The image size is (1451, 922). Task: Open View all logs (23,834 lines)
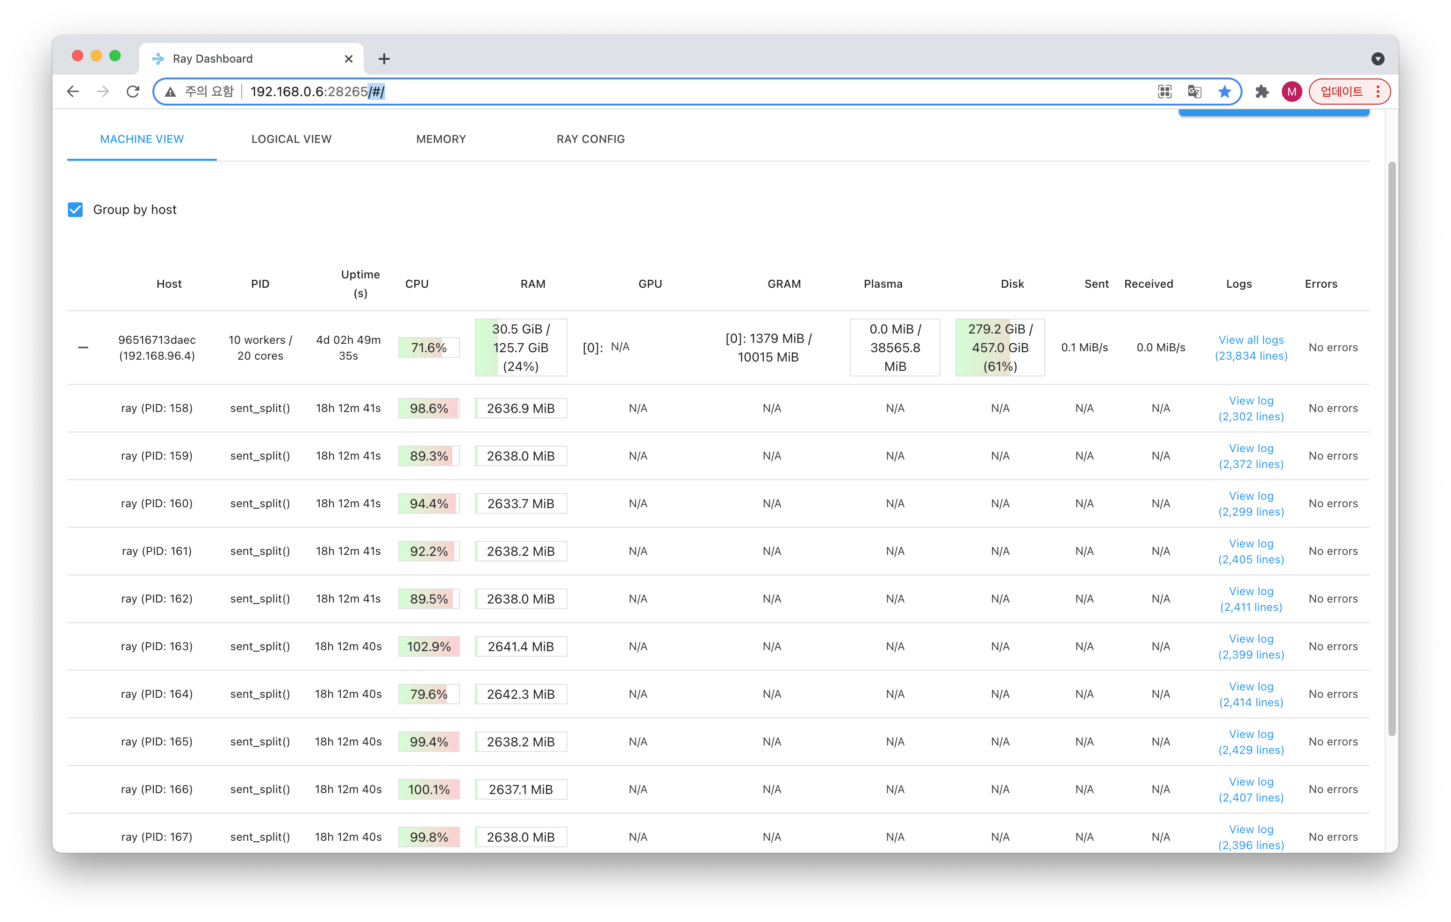(1250, 348)
